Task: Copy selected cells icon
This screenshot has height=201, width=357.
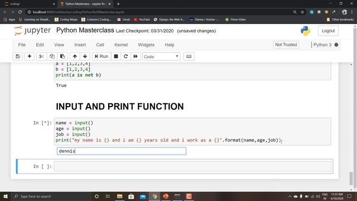Action: pyautogui.click(x=52, y=56)
